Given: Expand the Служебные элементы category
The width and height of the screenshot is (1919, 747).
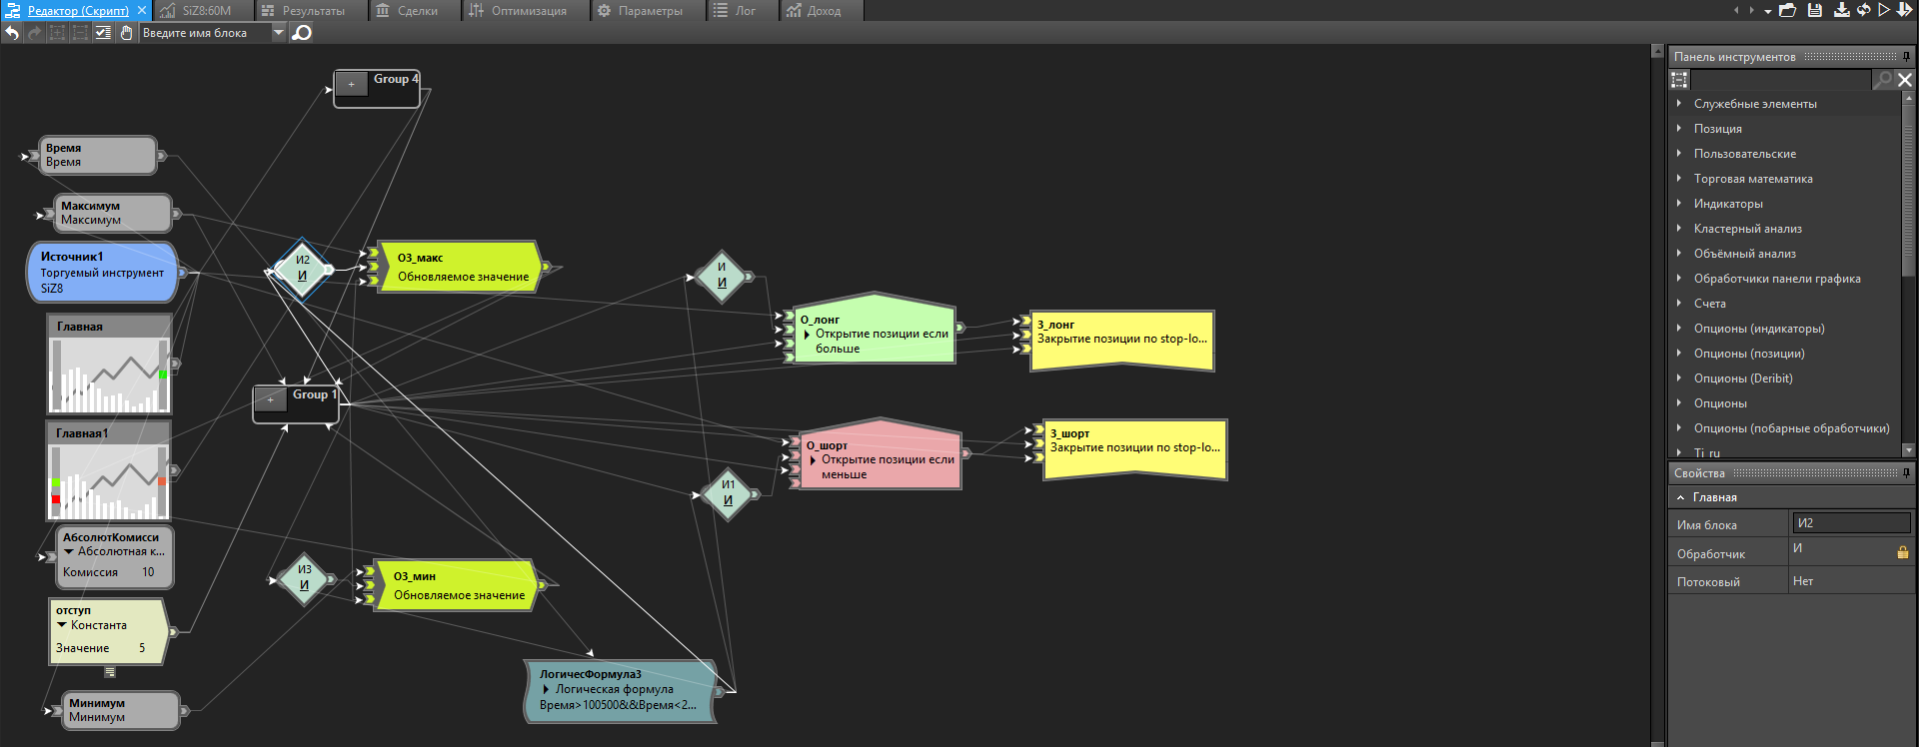Looking at the screenshot, I should 1679,104.
